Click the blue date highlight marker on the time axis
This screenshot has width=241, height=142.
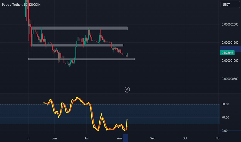point(125,138)
